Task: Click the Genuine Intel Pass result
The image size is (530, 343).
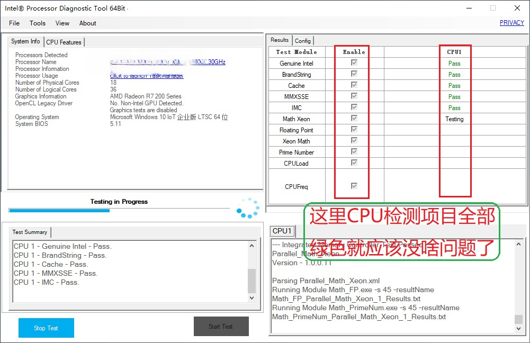Action: click(x=454, y=64)
